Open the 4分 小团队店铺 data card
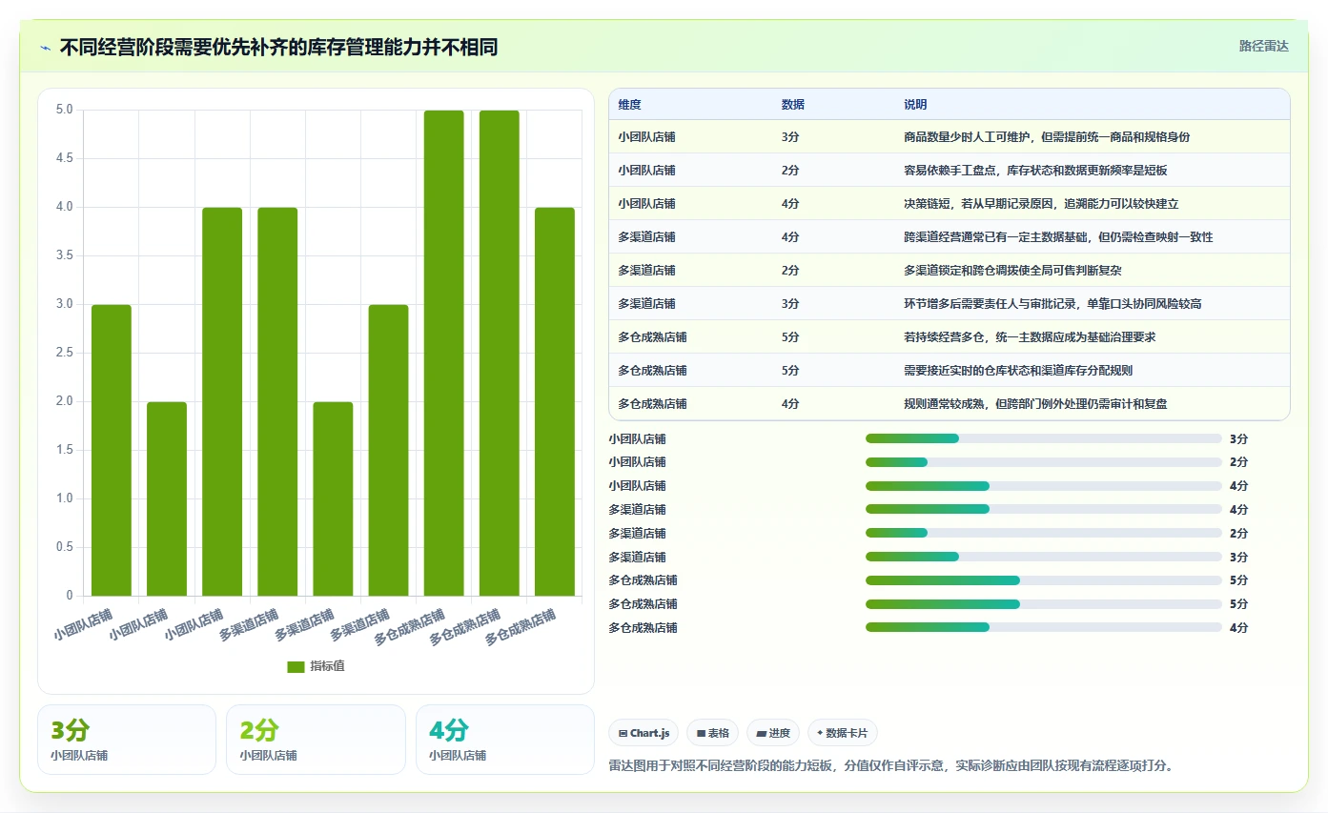The image size is (1328, 813). pyautogui.click(x=505, y=740)
